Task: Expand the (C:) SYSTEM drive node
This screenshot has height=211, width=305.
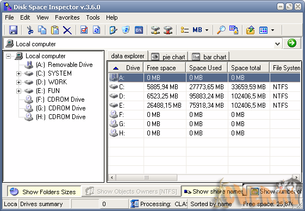Action: click(x=18, y=73)
